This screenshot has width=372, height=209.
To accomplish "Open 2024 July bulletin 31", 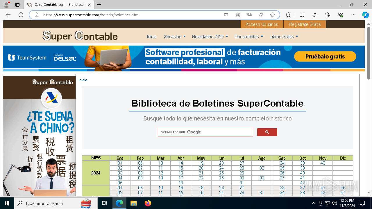I will [242, 183].
